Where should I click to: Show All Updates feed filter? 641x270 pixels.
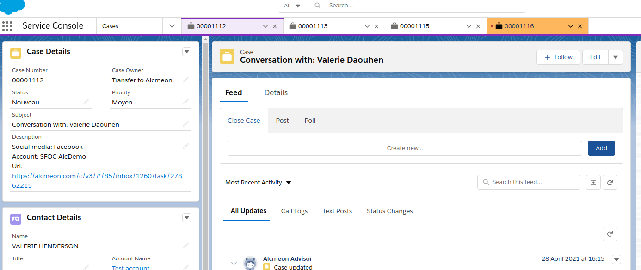click(248, 211)
